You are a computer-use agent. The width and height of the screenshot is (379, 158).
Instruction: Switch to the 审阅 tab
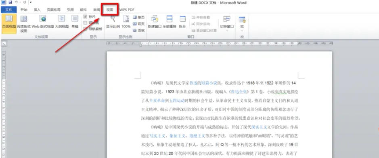click(x=96, y=10)
